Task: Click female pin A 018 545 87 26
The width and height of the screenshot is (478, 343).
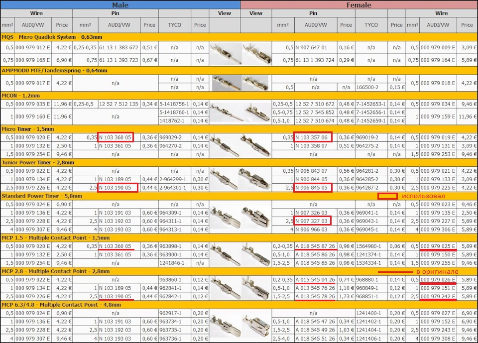Action: (x=315, y=246)
